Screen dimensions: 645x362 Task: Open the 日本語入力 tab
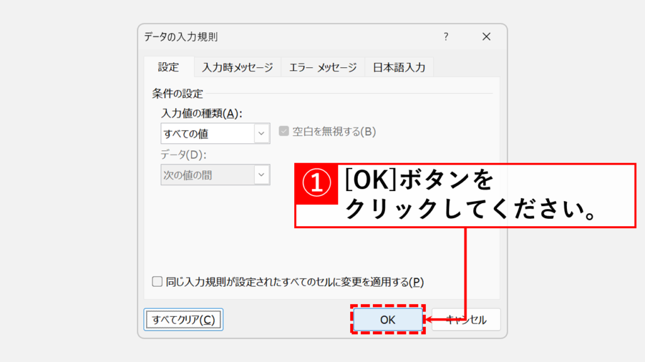point(399,67)
